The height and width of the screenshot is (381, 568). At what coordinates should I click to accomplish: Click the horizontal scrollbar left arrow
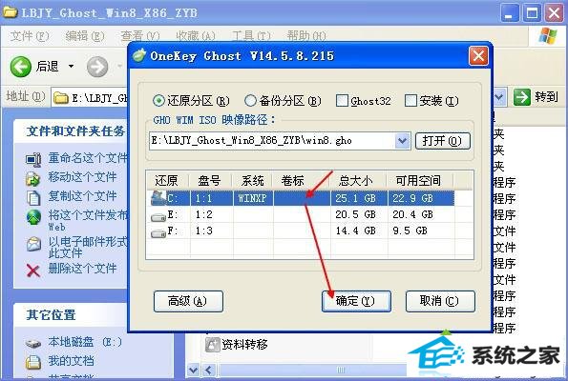click(208, 371)
